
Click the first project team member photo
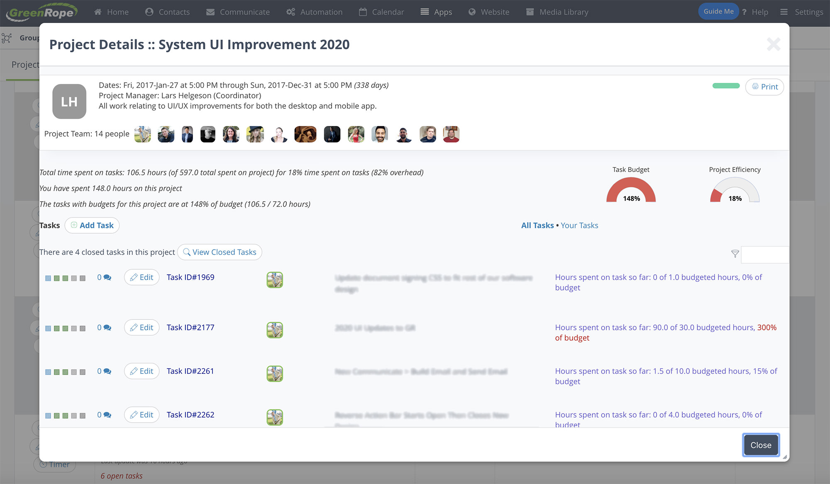click(x=143, y=134)
